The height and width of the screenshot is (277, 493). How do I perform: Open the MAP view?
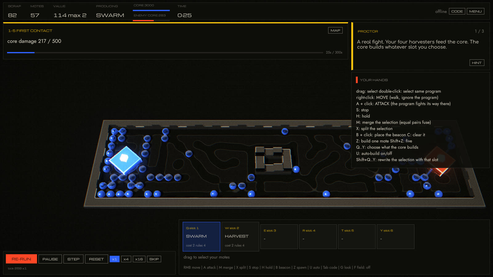[335, 30]
